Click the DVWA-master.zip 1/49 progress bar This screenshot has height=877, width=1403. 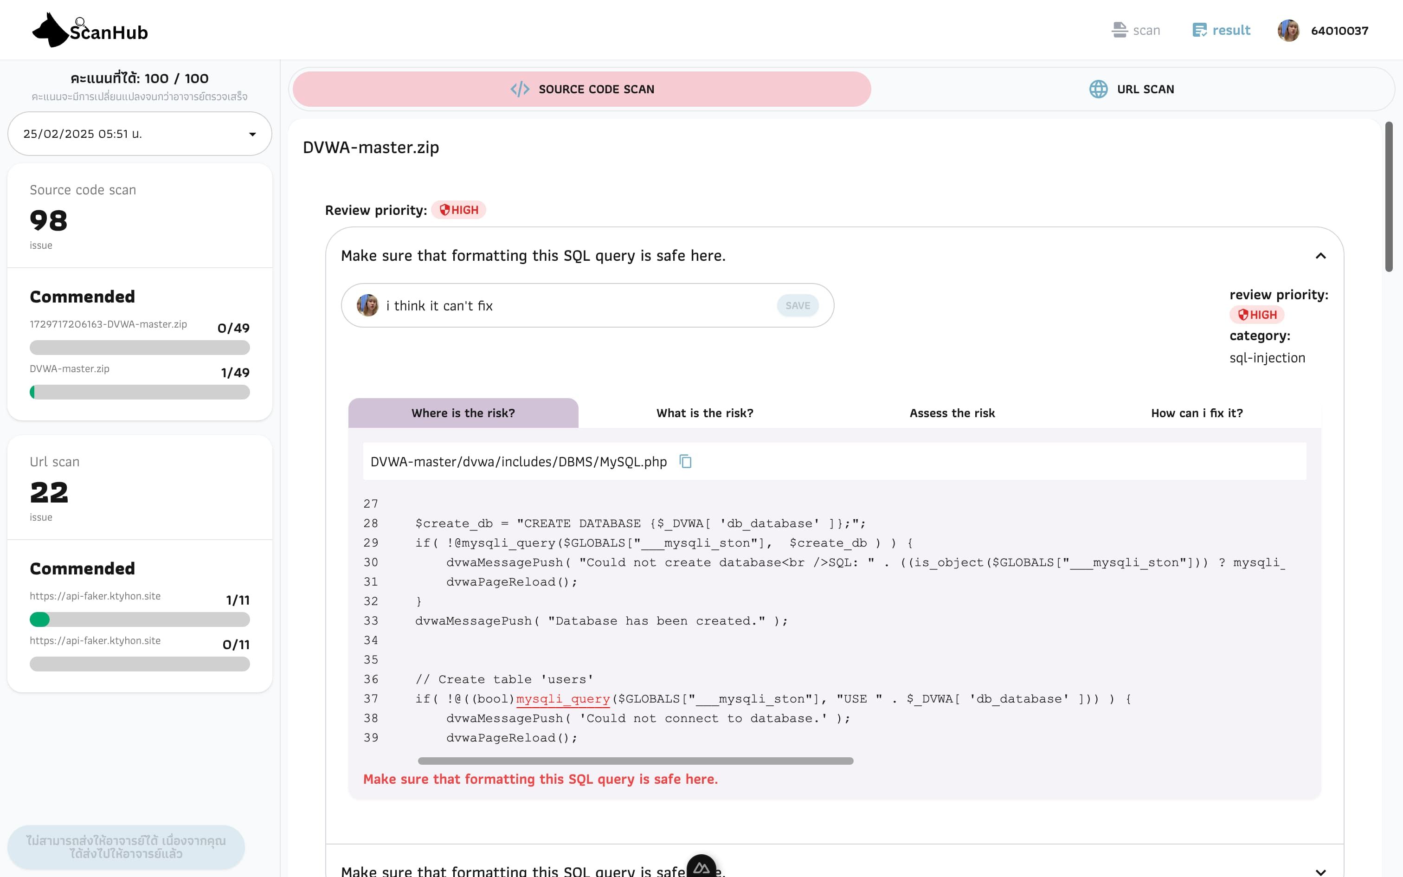140,393
